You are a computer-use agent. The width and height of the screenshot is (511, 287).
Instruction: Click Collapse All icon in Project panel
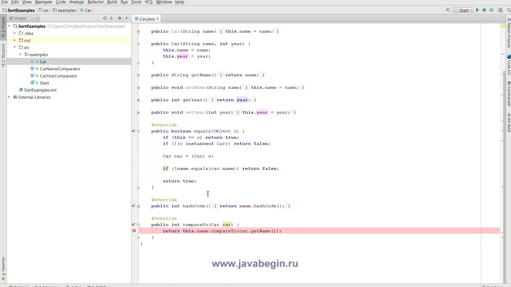pyautogui.click(x=111, y=18)
